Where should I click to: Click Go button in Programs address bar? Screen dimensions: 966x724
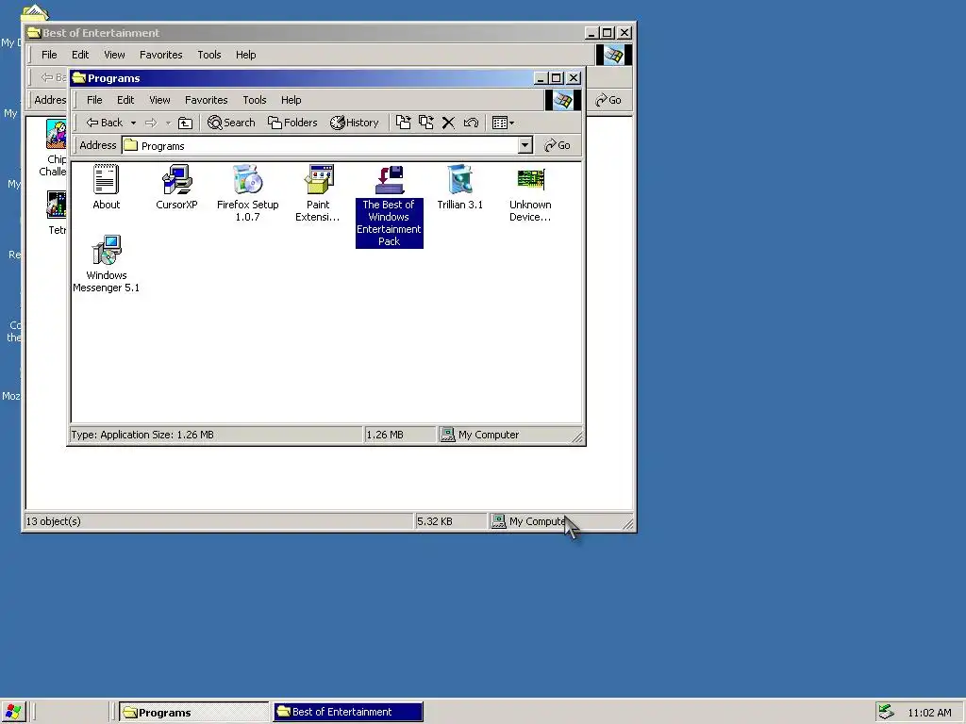558,145
